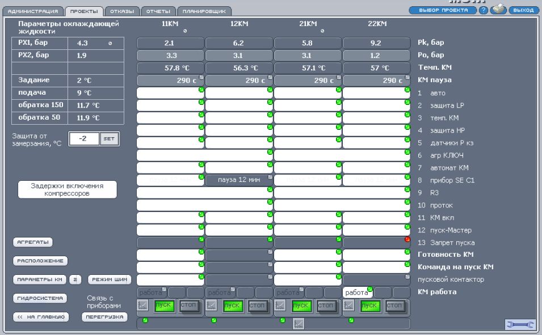Click the 22KM Pk value 9.2

coord(376,43)
